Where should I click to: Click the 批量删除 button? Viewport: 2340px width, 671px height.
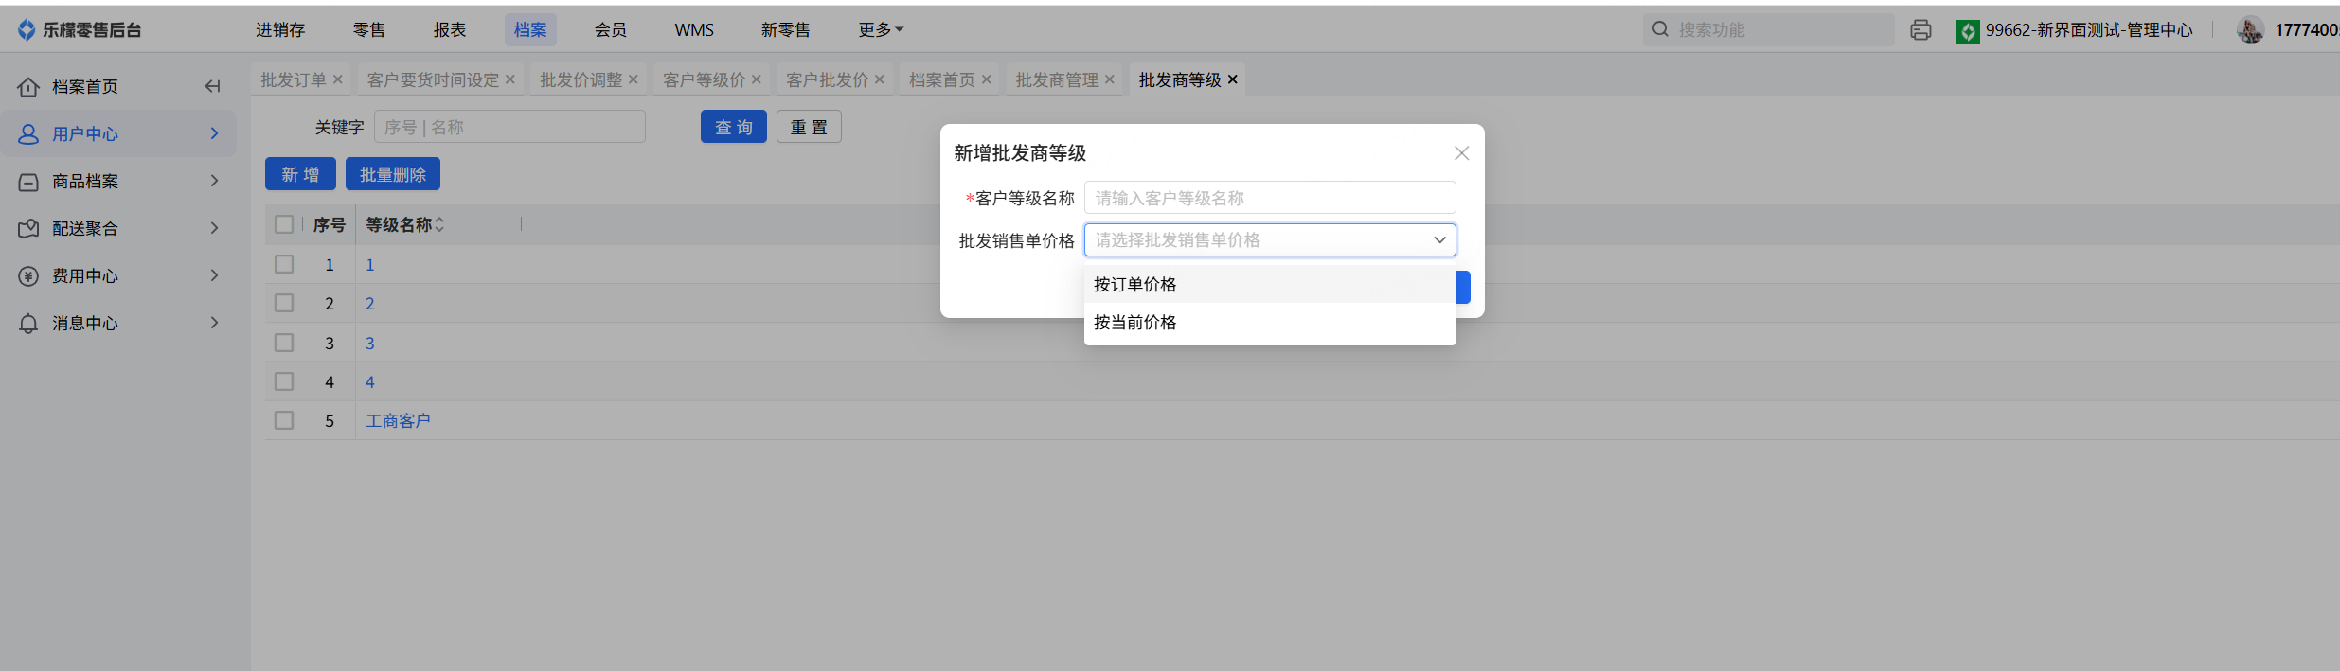392,175
